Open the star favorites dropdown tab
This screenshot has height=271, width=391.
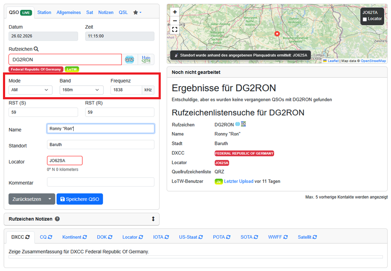[x=137, y=12]
